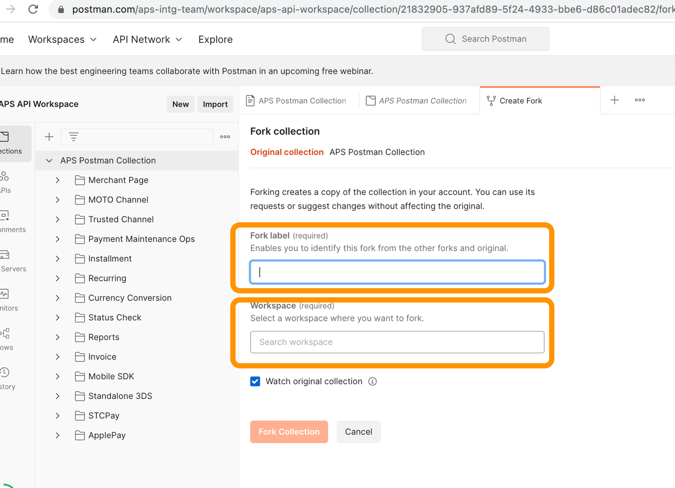Click the info icon beside Watch original collection
This screenshot has height=488, width=675.
(372, 382)
